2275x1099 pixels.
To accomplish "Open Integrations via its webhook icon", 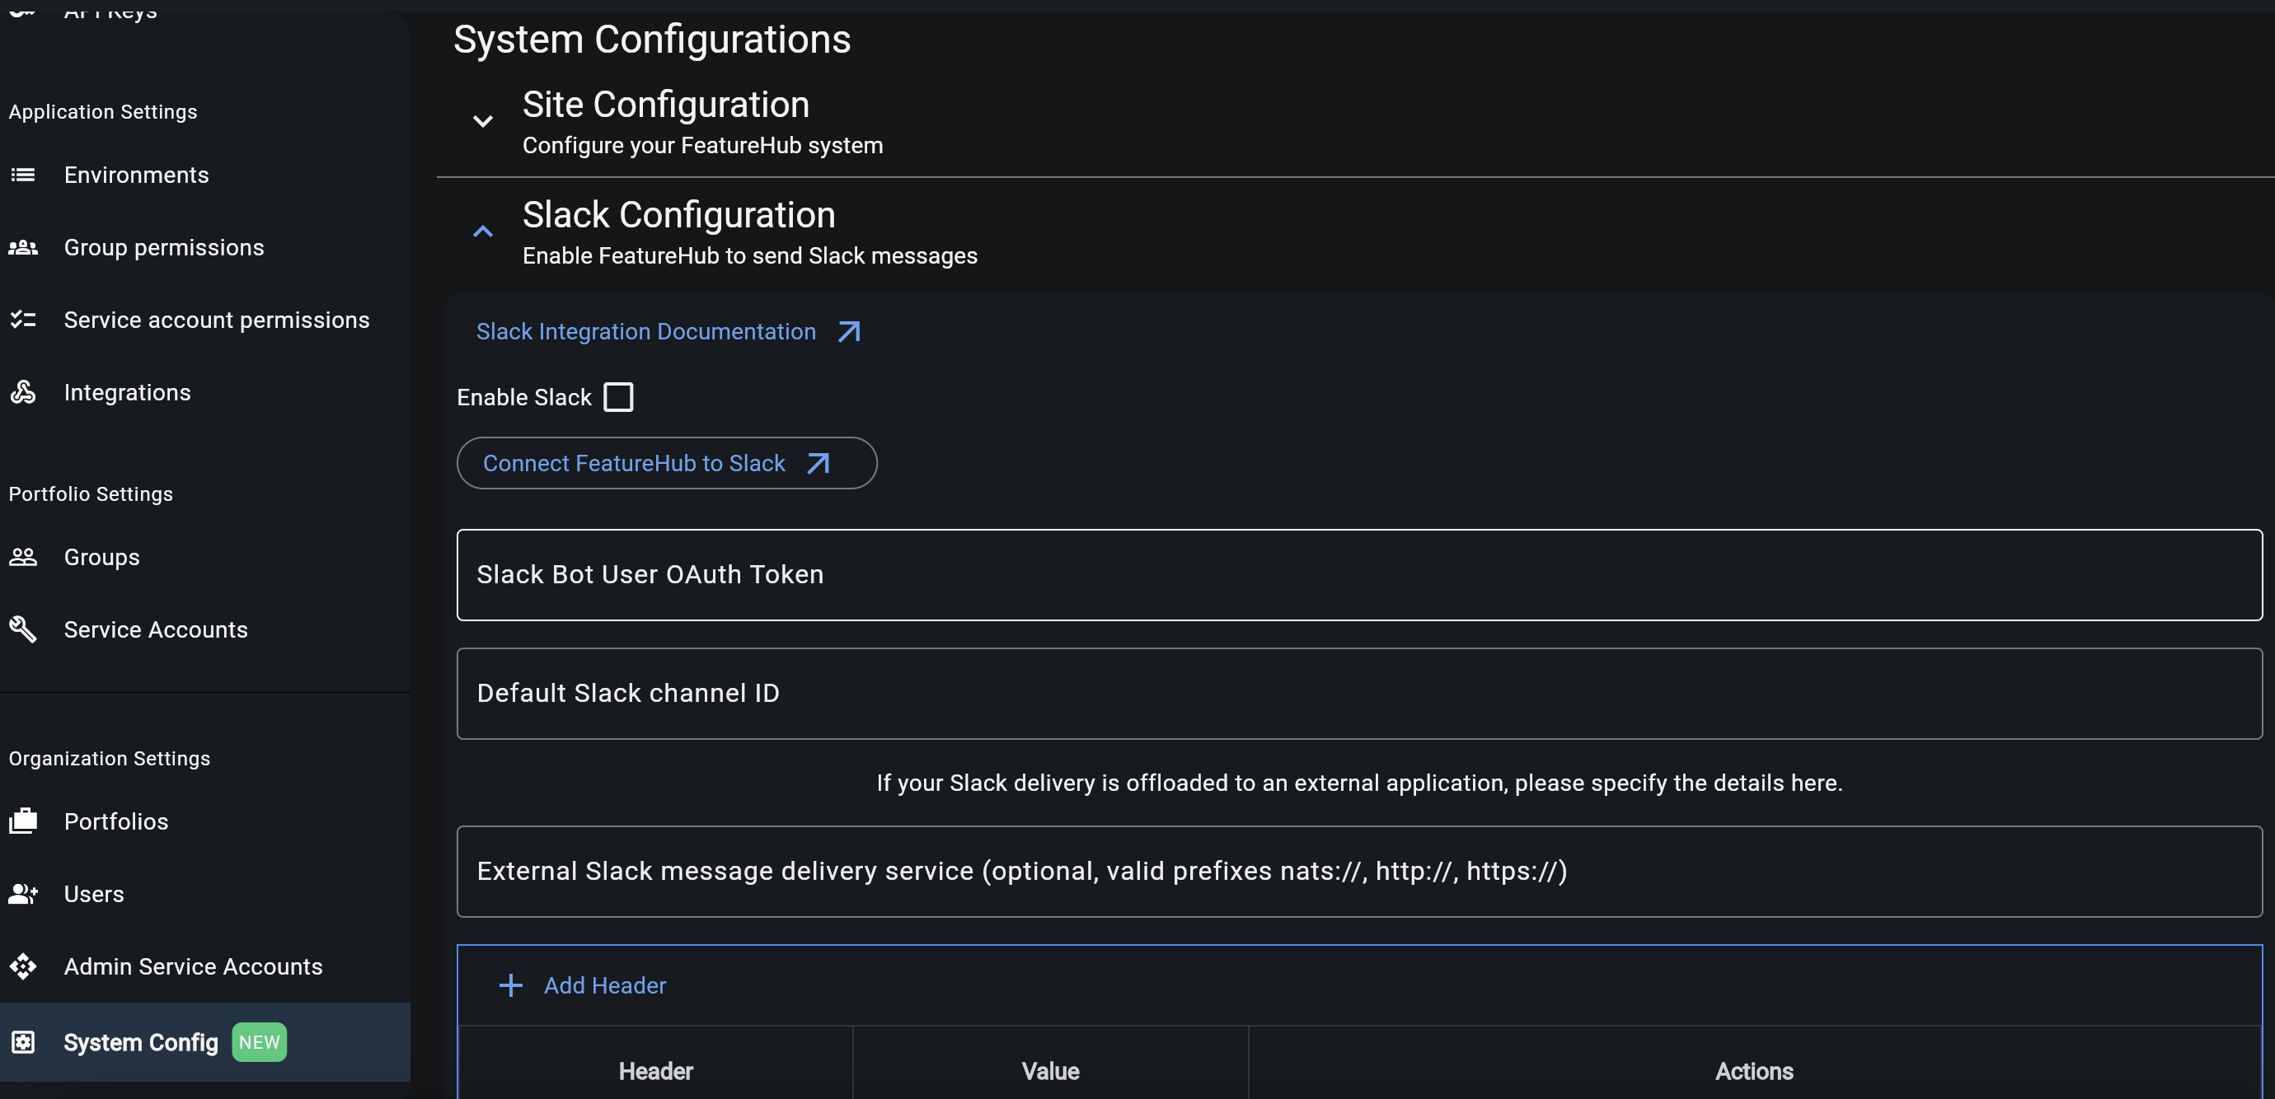I will pyautogui.click(x=23, y=392).
